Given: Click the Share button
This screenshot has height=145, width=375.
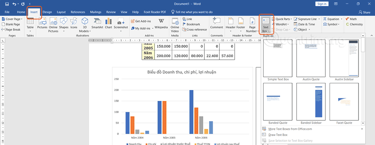Looking at the screenshot, I should click(364, 12).
